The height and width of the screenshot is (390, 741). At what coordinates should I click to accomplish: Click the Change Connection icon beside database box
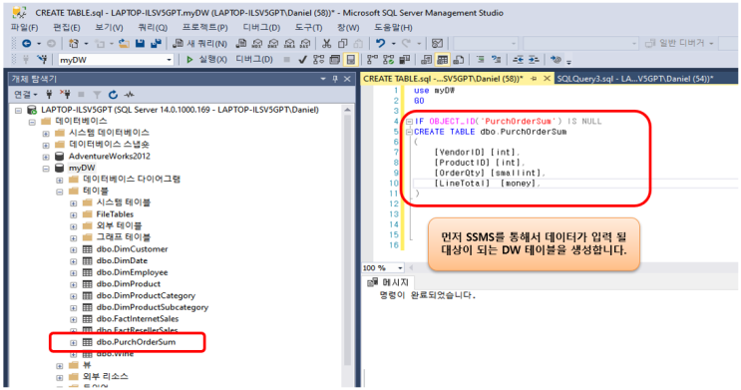tap(43, 60)
